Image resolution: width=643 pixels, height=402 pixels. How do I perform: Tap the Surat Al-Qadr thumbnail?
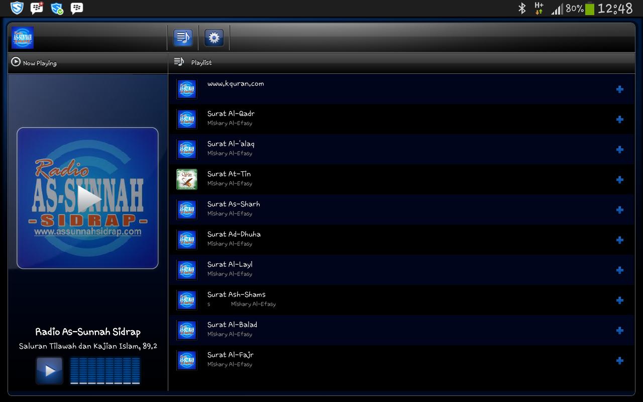click(x=187, y=119)
